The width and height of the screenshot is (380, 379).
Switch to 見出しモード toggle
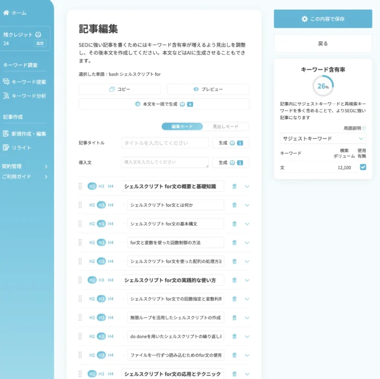coord(225,127)
